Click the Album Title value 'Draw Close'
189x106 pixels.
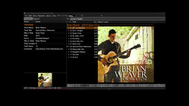click(40, 33)
